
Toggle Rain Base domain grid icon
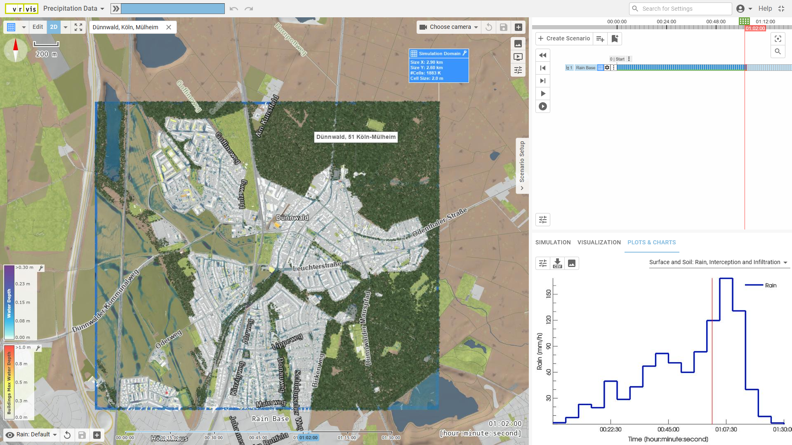601,68
